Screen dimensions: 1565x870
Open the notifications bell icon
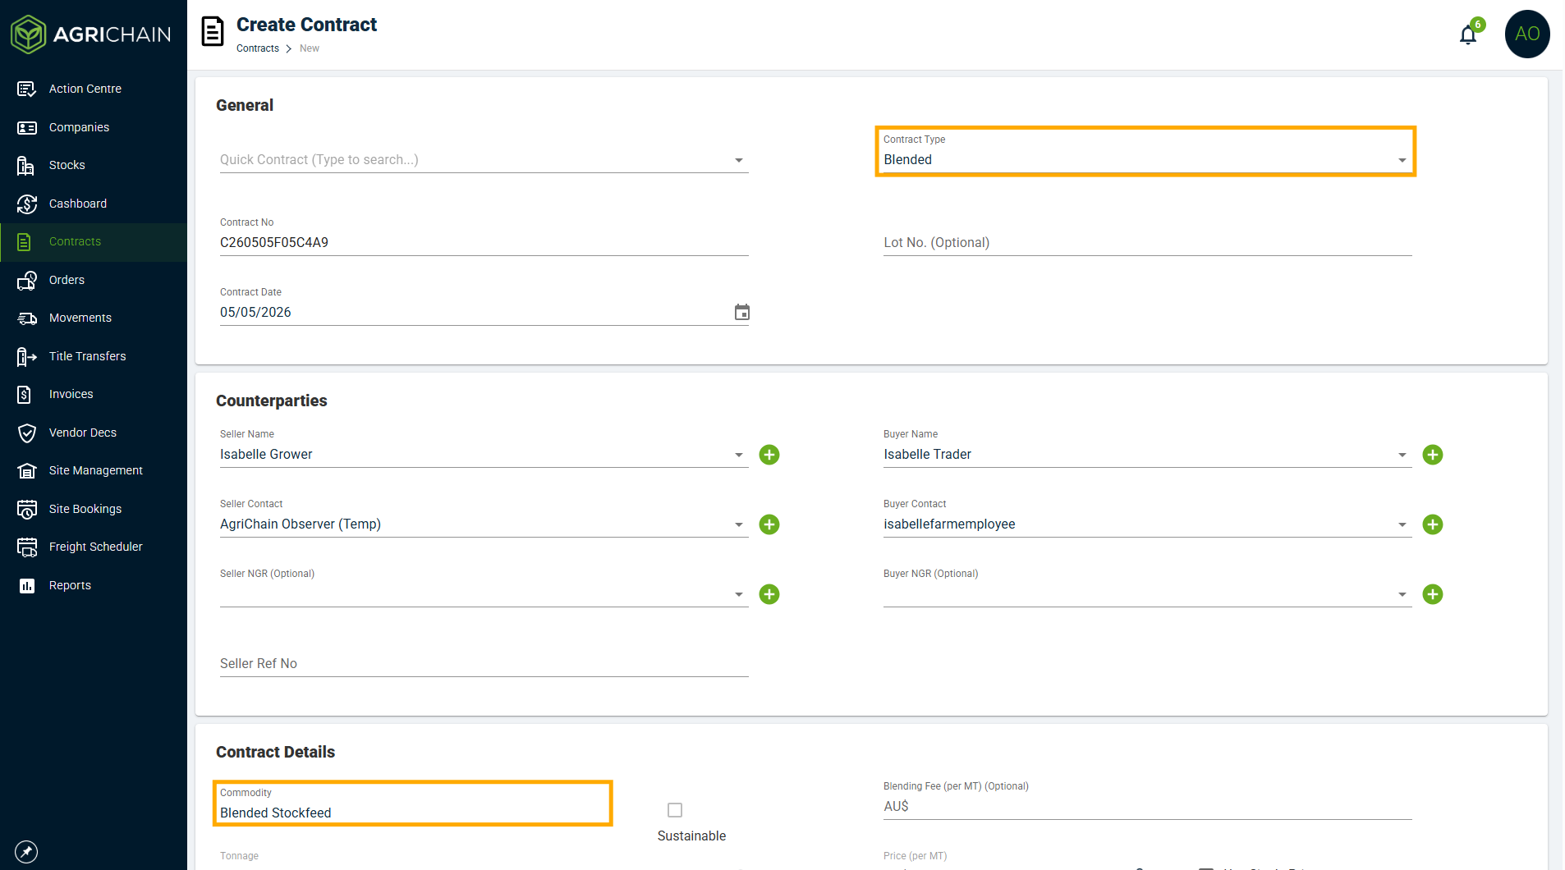pyautogui.click(x=1468, y=34)
